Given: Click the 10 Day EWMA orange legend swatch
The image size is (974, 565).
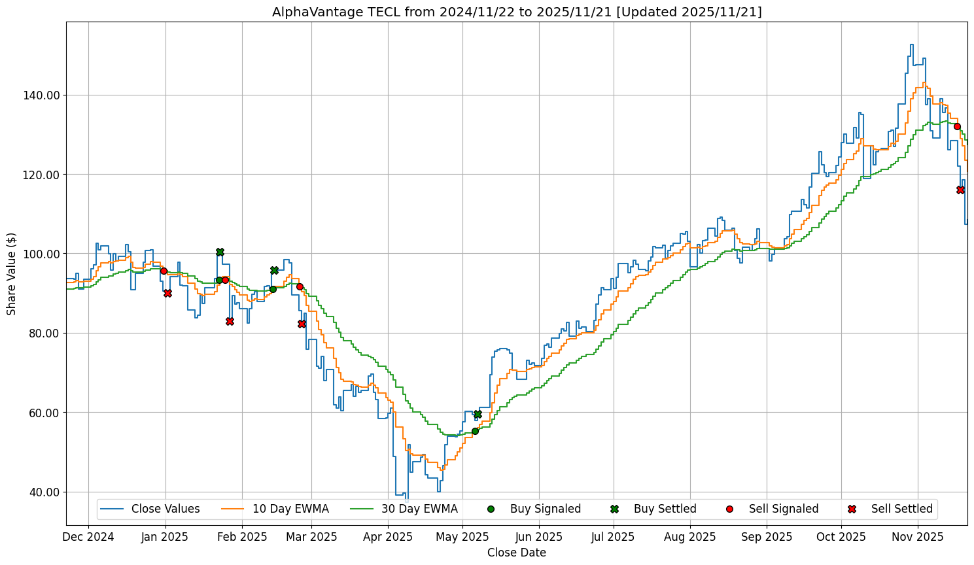Looking at the screenshot, I should tap(234, 509).
